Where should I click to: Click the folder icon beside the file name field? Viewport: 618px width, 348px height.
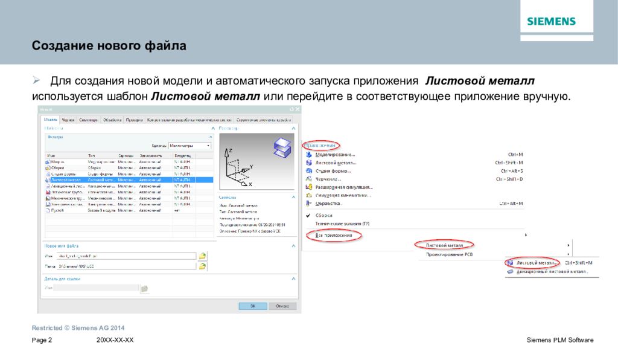[x=202, y=256]
